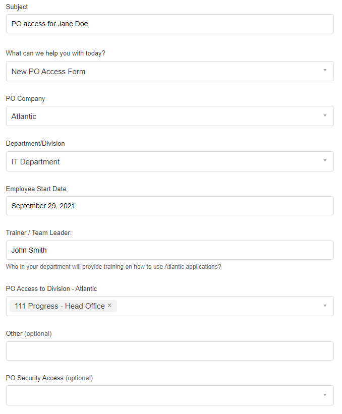Viewport: 342px width, 414px height.
Task: Open the Atlantic PO Company selector
Action: [169, 116]
